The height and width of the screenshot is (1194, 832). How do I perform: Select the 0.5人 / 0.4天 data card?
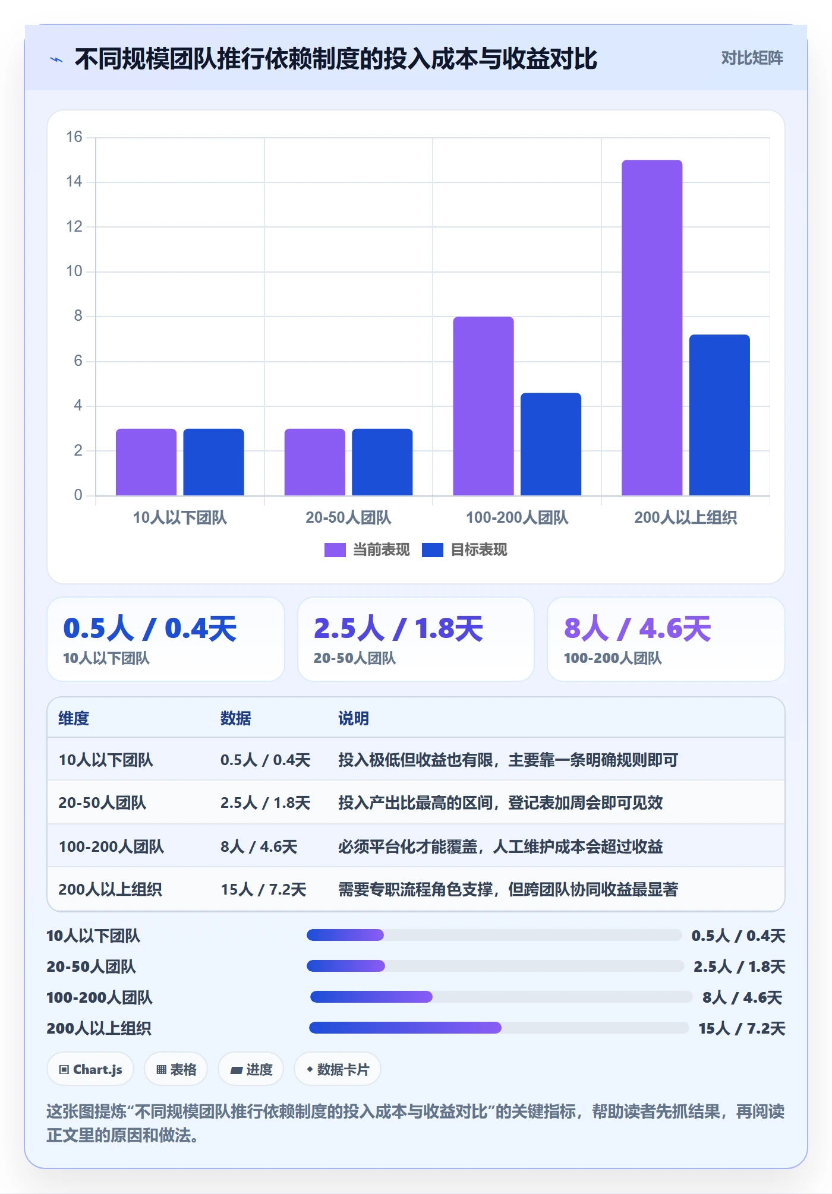click(x=166, y=639)
